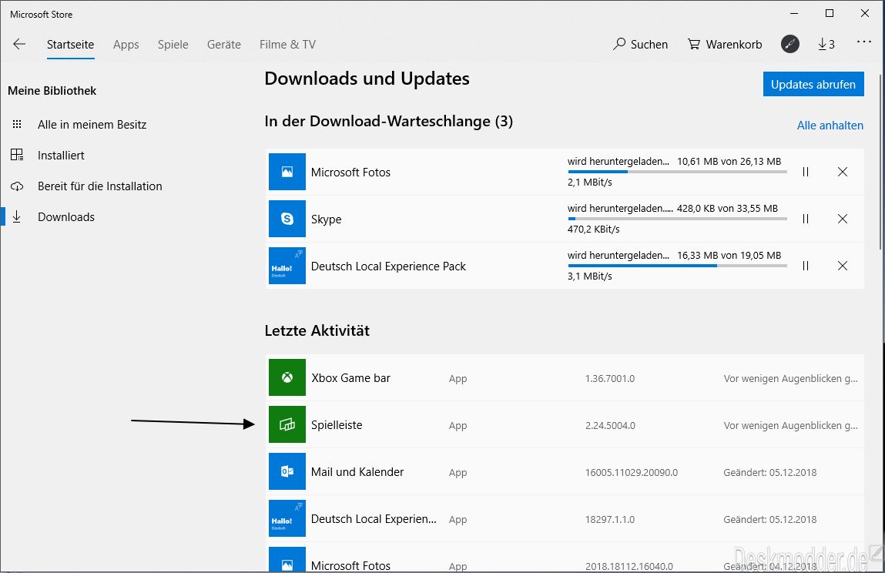This screenshot has height=573, width=885.
Task: Minimize the Microsoft Store window
Action: [794, 13]
